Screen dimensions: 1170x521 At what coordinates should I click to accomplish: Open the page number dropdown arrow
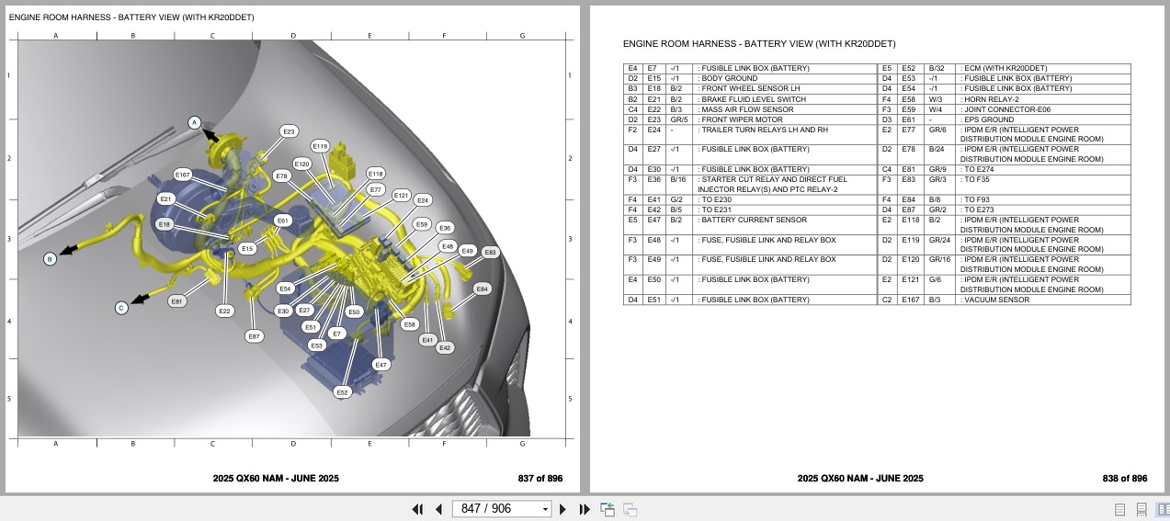point(545,509)
